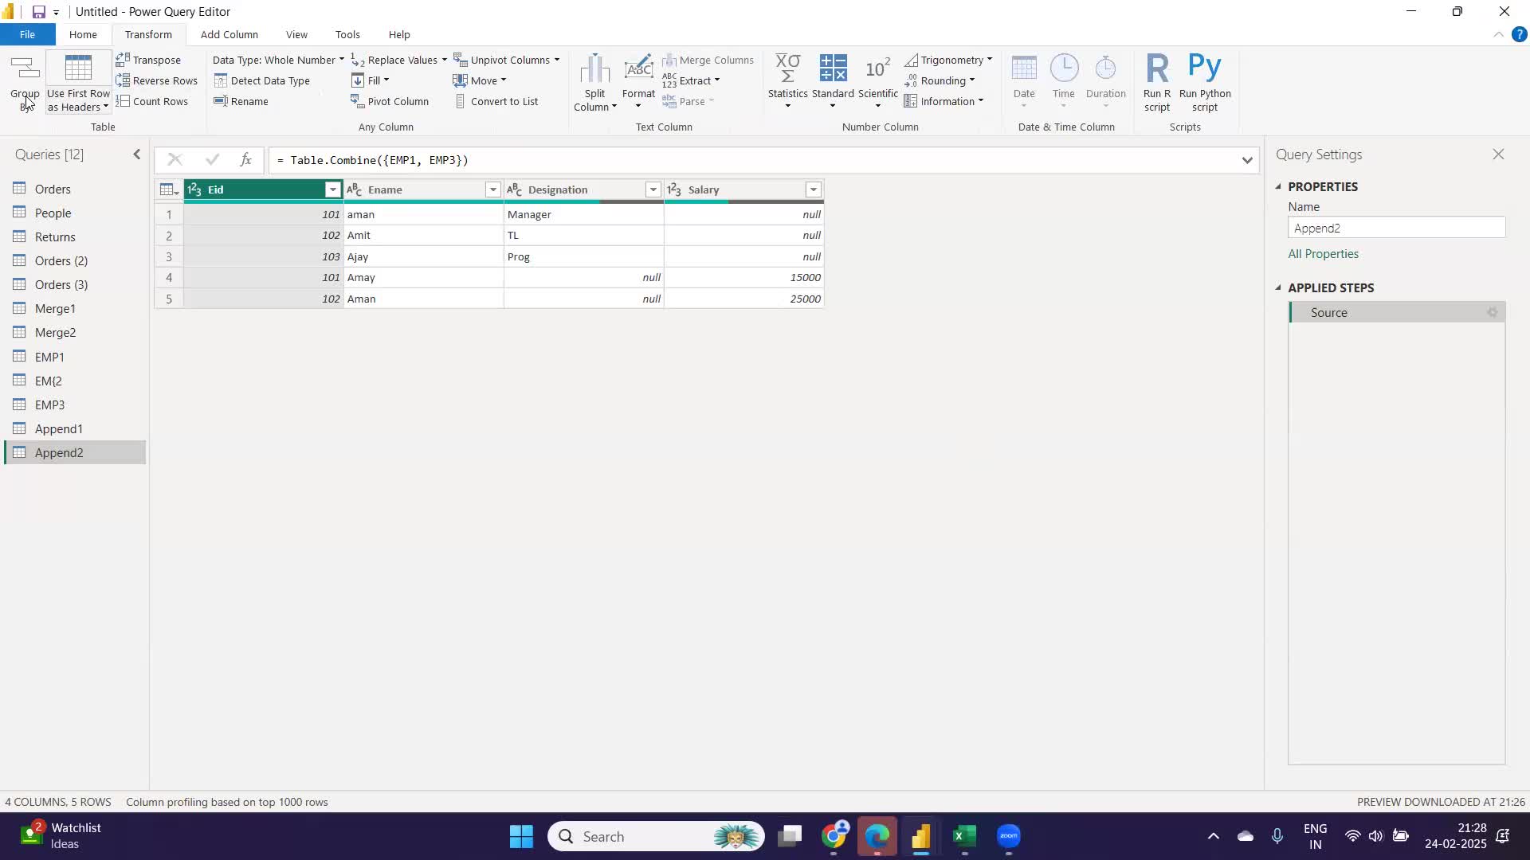Collapse the APPLIED STEPS section
The width and height of the screenshot is (1530, 860).
click(1278, 287)
